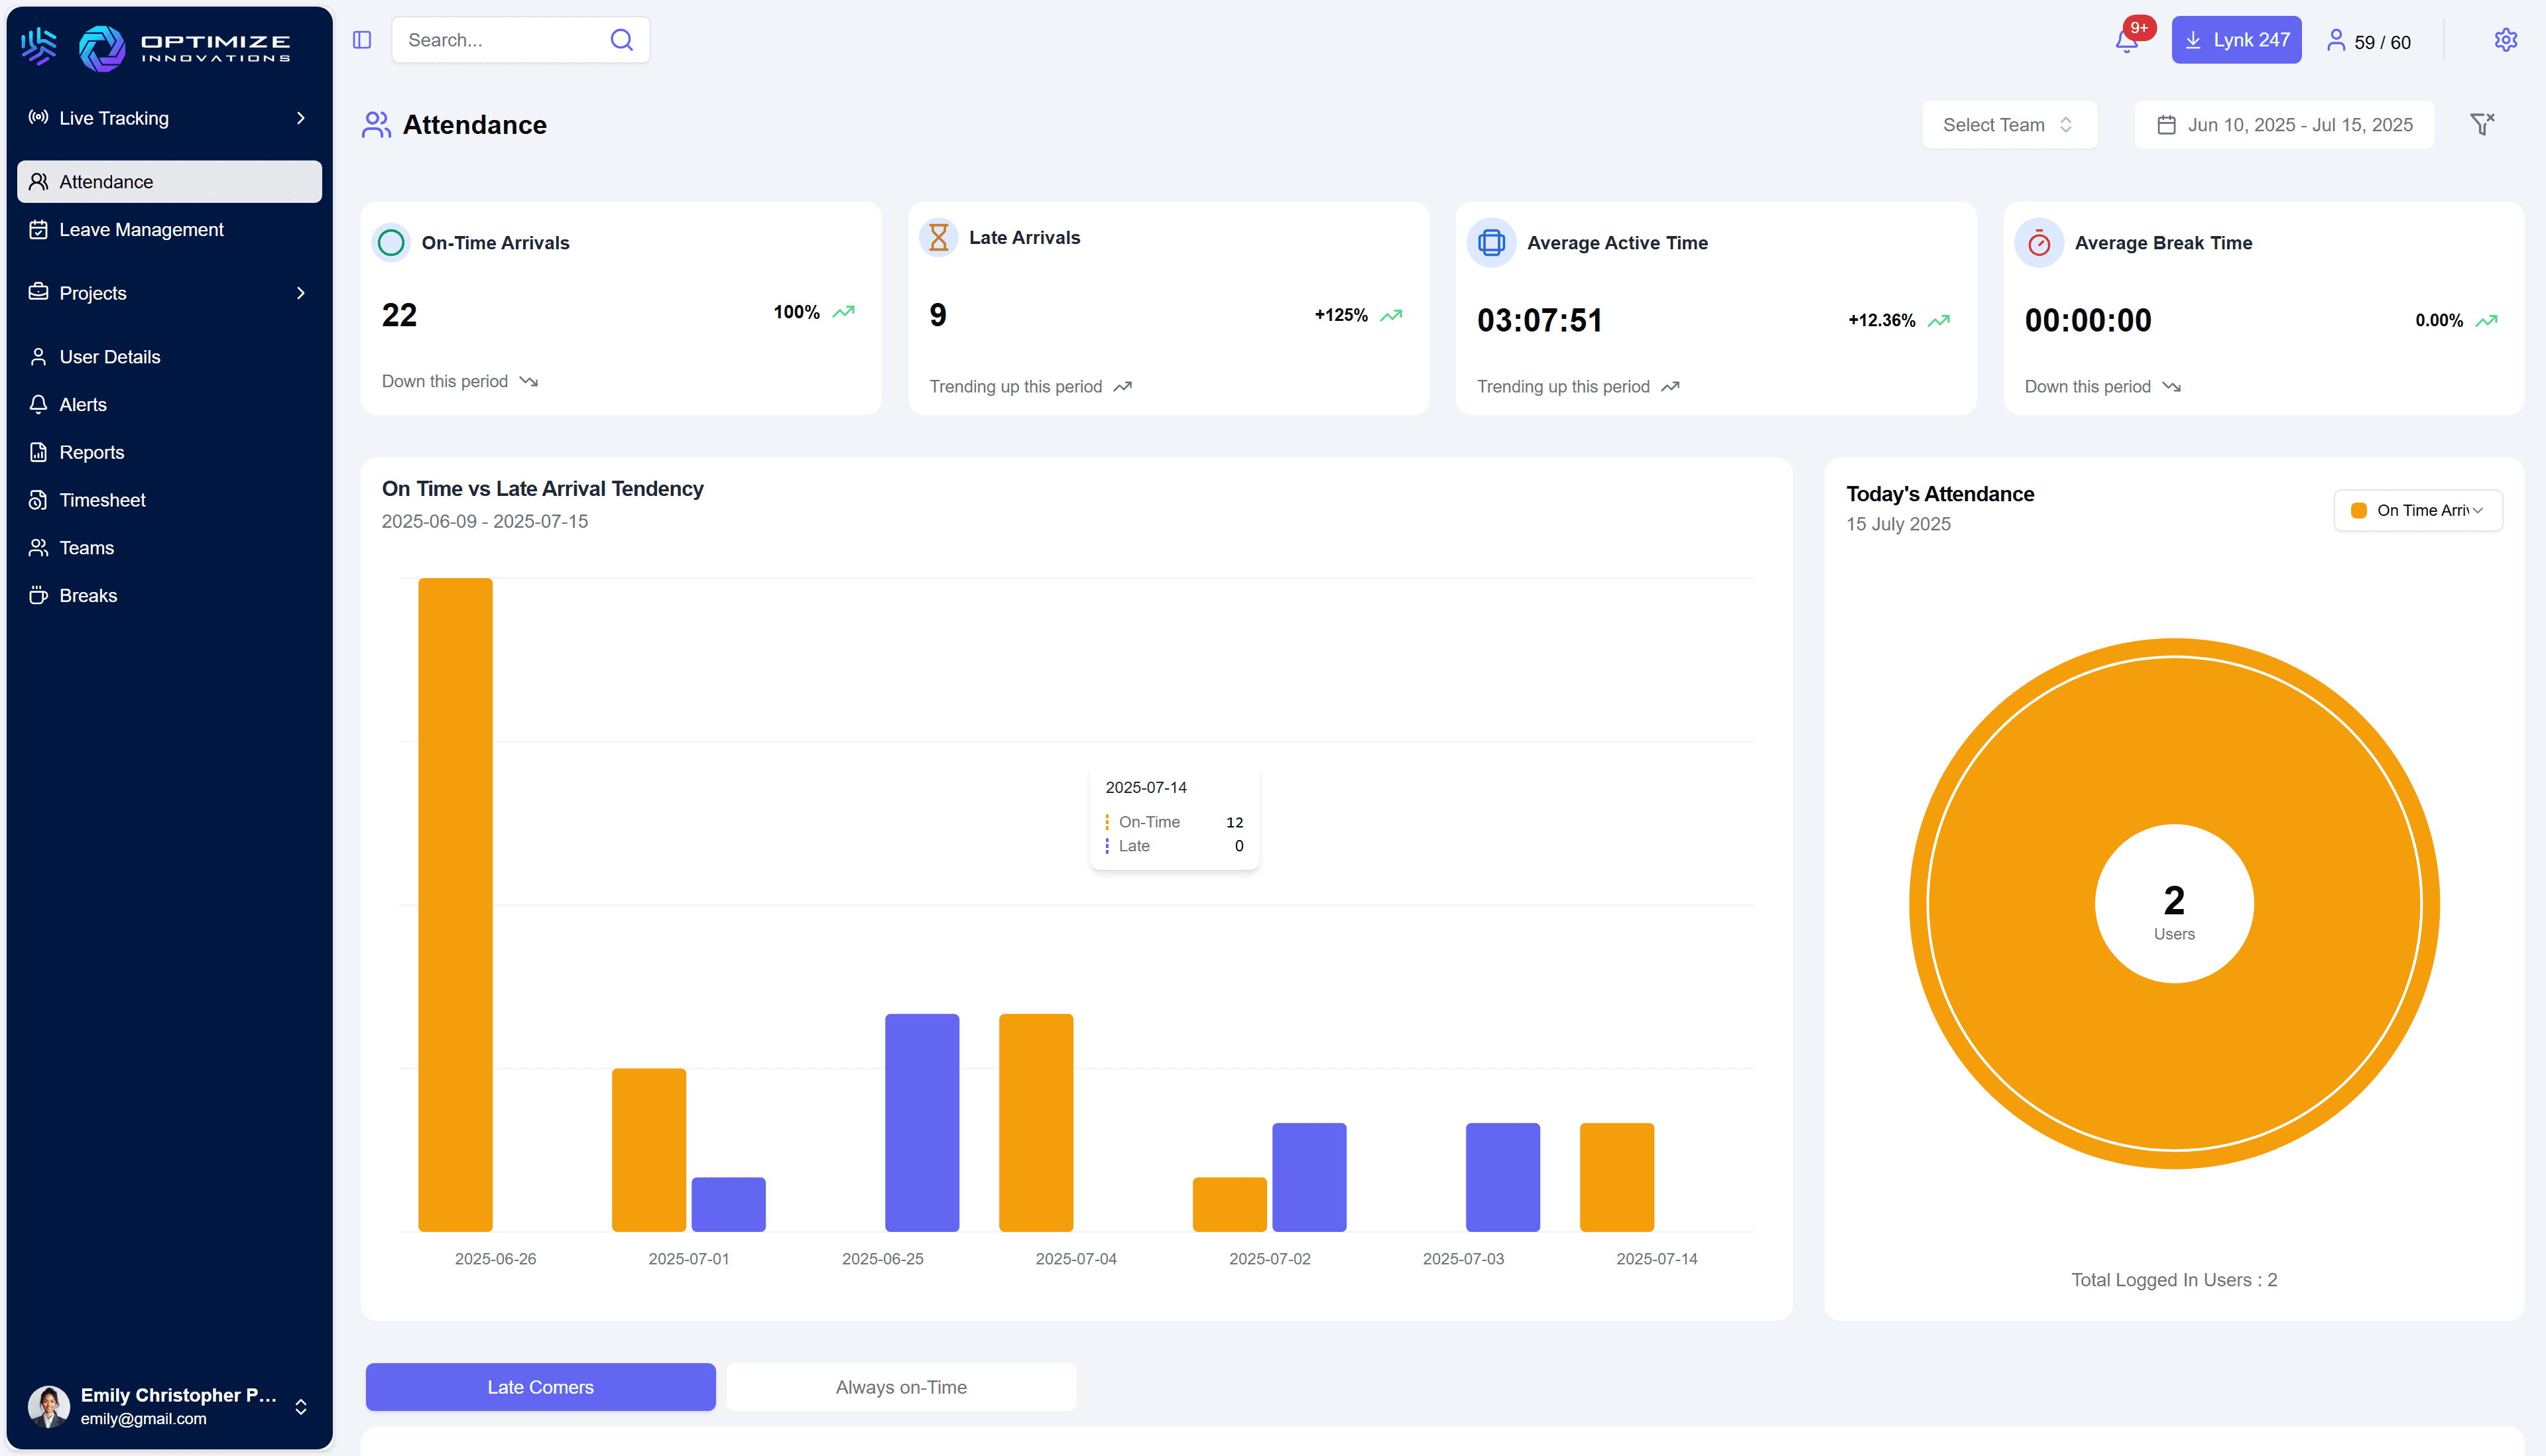Open settings via the gear icon

click(2505, 40)
